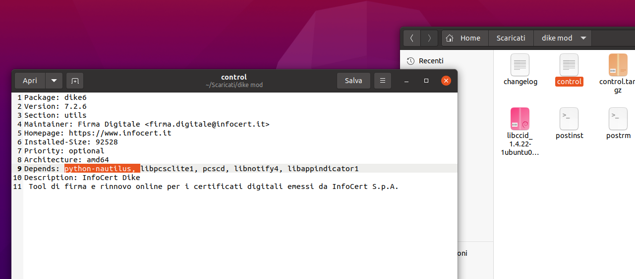This screenshot has width=635, height=279.
Task: Select the control.tar.gz archive icon
Action: [x=618, y=65]
